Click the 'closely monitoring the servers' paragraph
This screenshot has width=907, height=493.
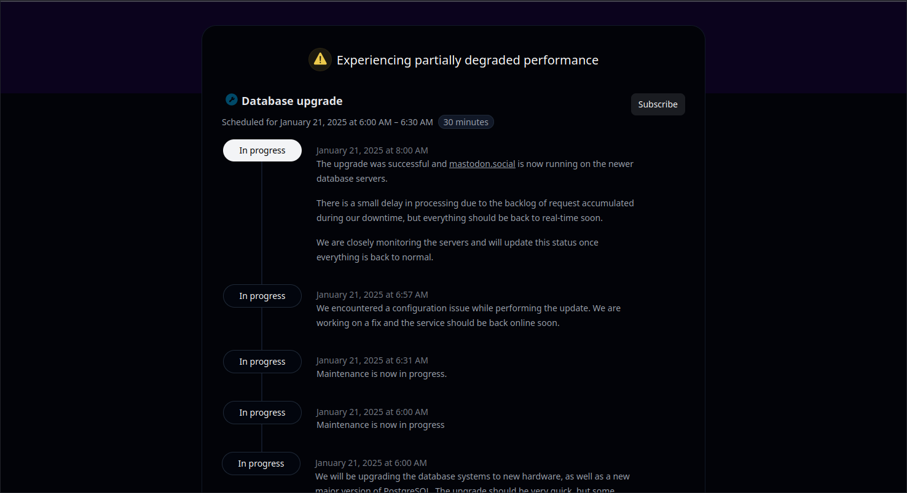457,250
